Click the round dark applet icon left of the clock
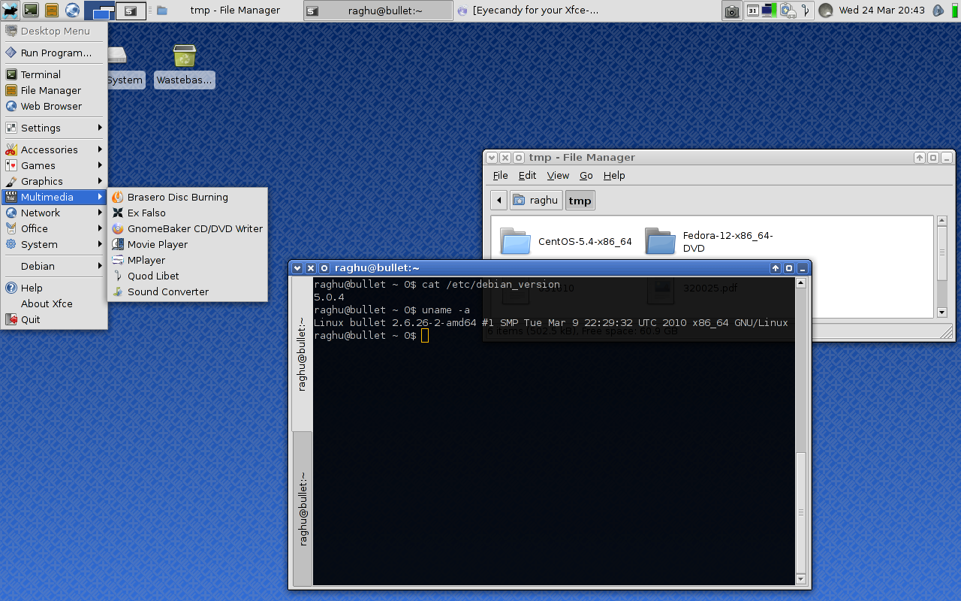This screenshot has height=601, width=961. click(826, 11)
